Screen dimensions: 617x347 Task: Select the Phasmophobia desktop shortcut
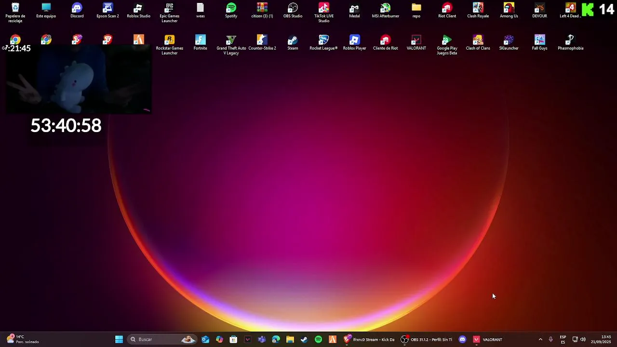pyautogui.click(x=571, y=43)
